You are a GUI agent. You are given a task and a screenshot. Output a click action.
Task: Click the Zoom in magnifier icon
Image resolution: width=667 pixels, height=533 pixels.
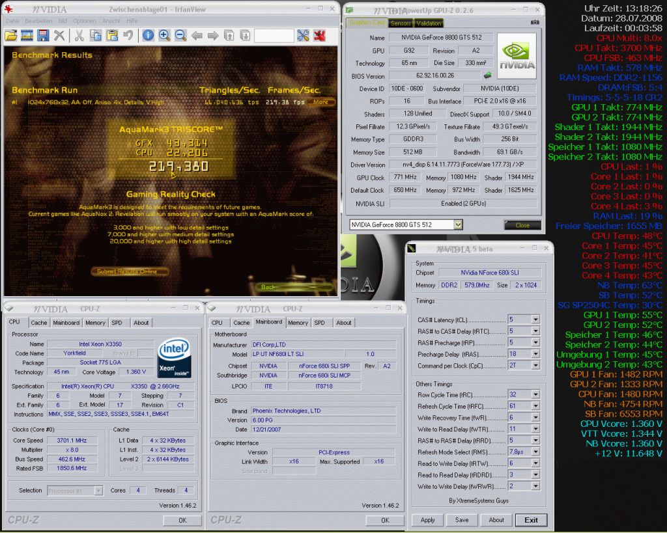164,36
